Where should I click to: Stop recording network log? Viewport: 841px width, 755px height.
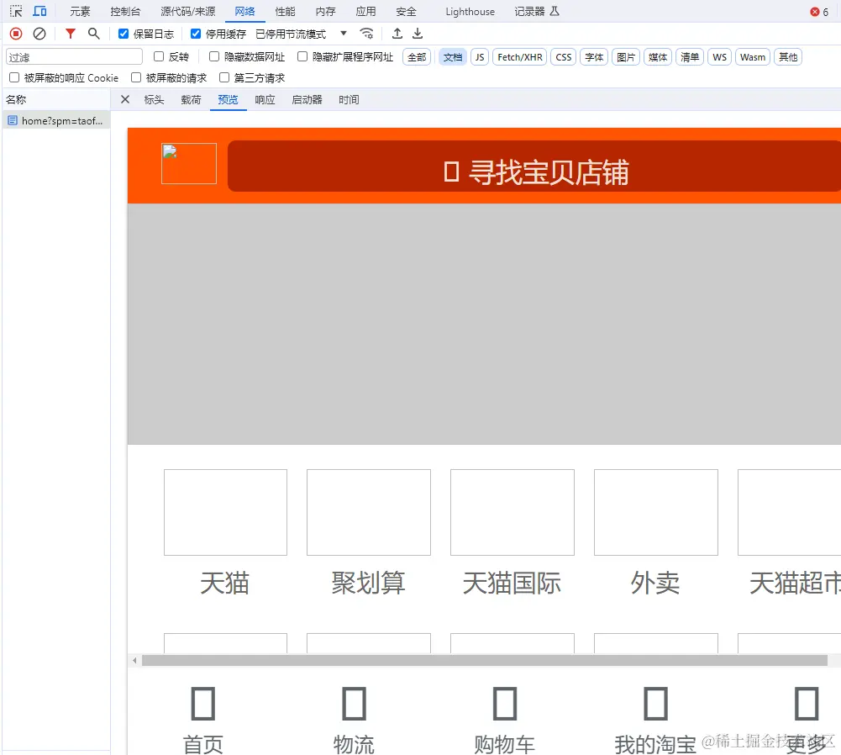16,34
